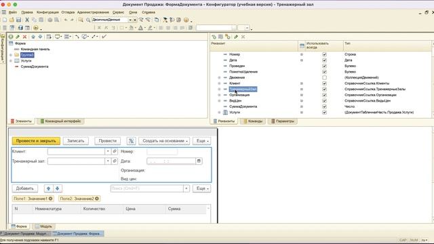This screenshot has width=434, height=244.
Task: Toggle always-use checkbox for Организация
Action: 324,95
